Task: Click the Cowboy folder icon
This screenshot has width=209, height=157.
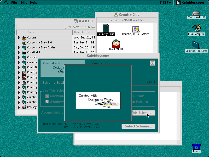Action: (x=24, y=107)
